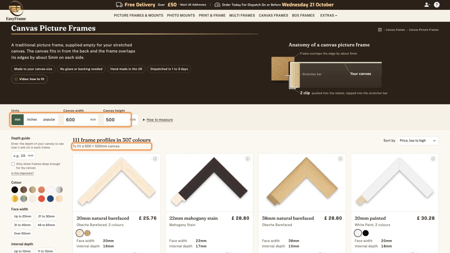The image size is (450, 253).
Task: Open the Is this important? link
Action: coord(22,173)
